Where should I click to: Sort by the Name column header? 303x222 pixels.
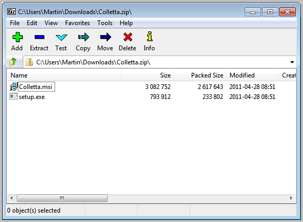coord(64,75)
